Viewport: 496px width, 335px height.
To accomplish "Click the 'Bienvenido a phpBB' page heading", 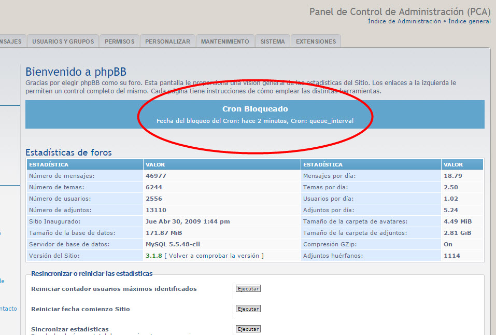I will tap(76, 72).
